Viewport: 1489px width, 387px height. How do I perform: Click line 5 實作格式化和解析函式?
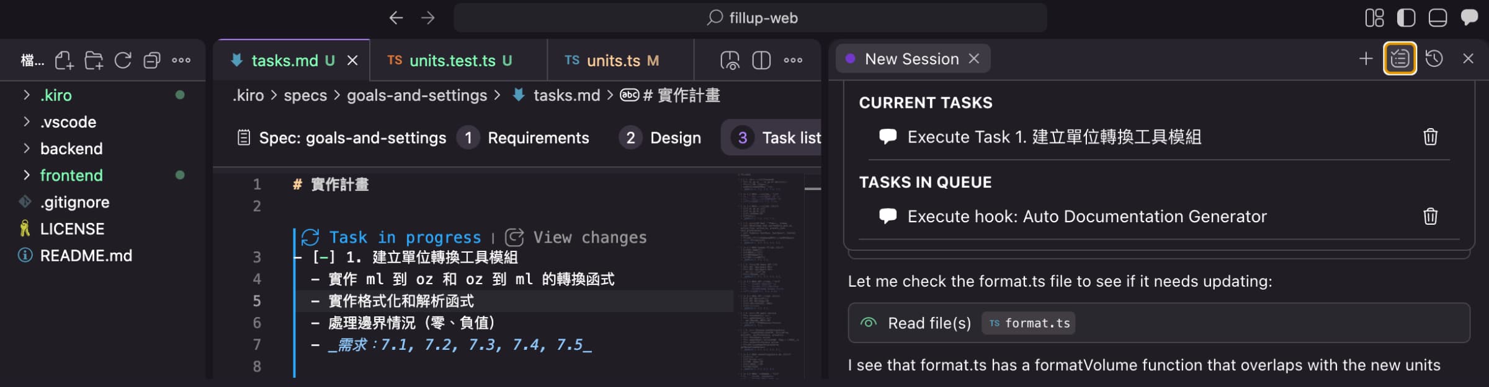401,301
